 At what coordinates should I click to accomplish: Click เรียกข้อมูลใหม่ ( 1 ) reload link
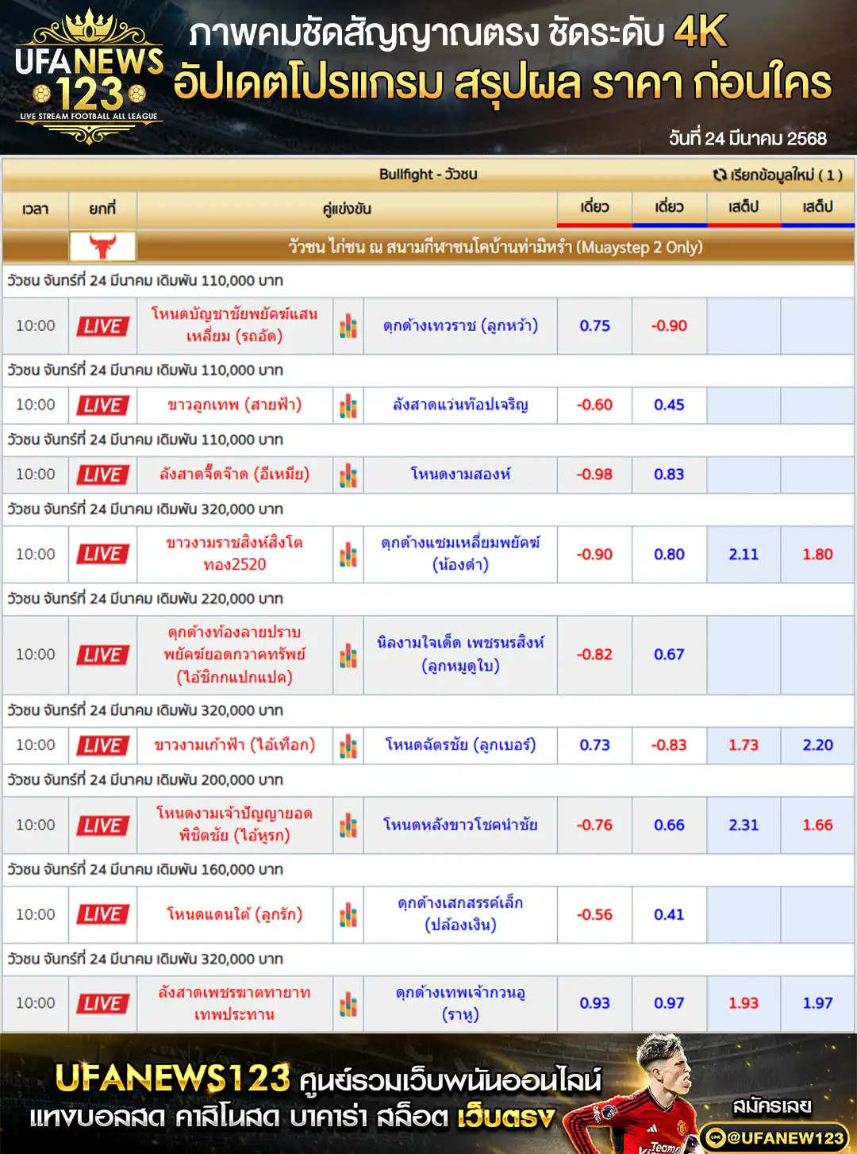[x=778, y=175]
